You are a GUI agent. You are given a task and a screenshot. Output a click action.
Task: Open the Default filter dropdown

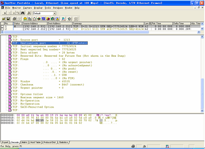point(54,13)
